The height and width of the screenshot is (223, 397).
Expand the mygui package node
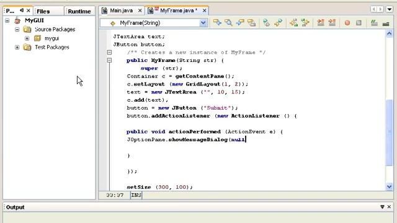click(27, 38)
